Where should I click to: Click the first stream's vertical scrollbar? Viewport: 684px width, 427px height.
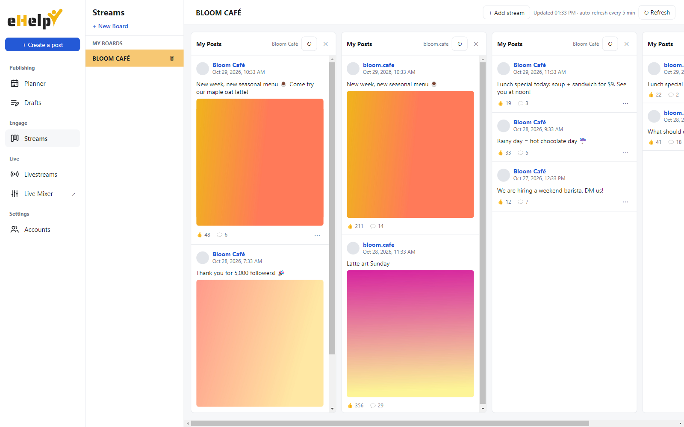point(332,208)
